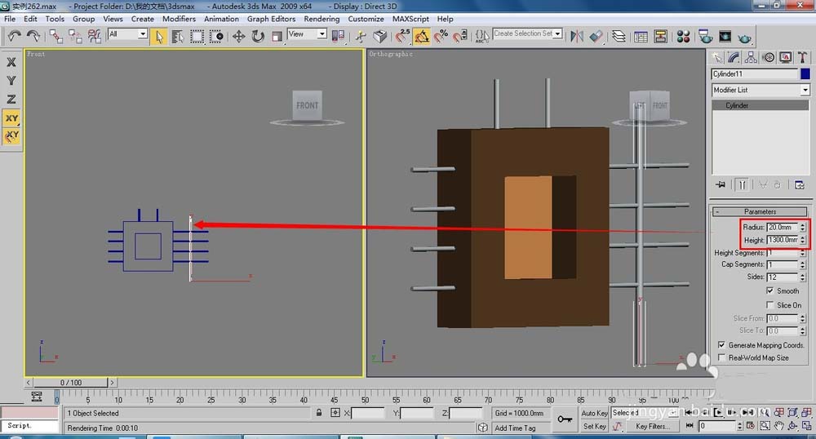Viewport: 816px width, 439px height.
Task: Open the Utilities hammer panel tab
Action: click(802, 57)
